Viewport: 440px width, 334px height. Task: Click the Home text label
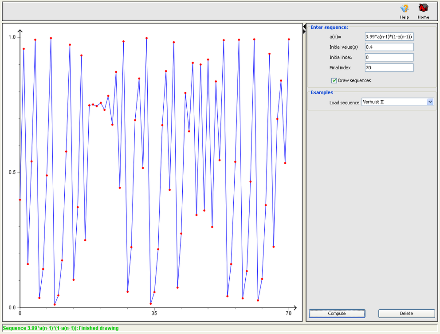(423, 17)
